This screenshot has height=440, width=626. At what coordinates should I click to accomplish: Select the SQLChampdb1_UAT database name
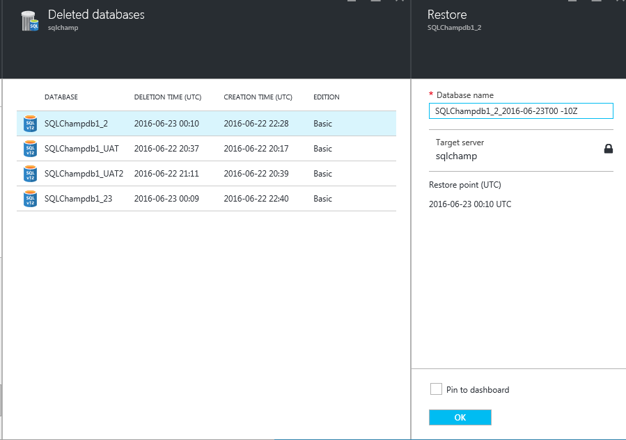[81, 149]
